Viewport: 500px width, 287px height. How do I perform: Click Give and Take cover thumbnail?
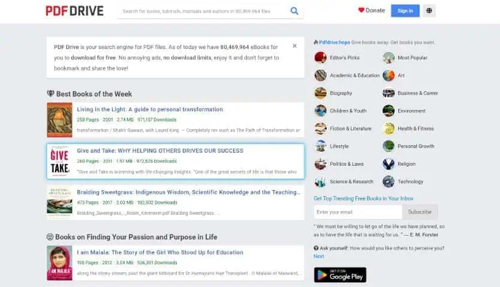[60, 161]
